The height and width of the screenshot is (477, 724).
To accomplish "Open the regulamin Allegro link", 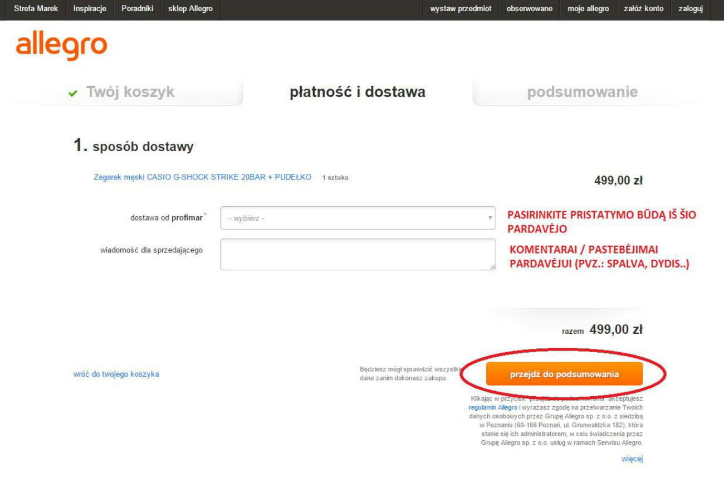I will point(493,407).
